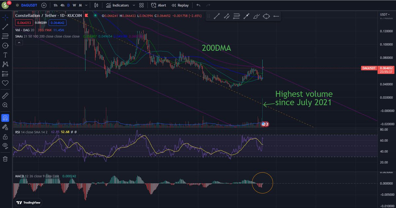
Task: Toggle lock all drawing tools
Action: click(x=5, y=136)
